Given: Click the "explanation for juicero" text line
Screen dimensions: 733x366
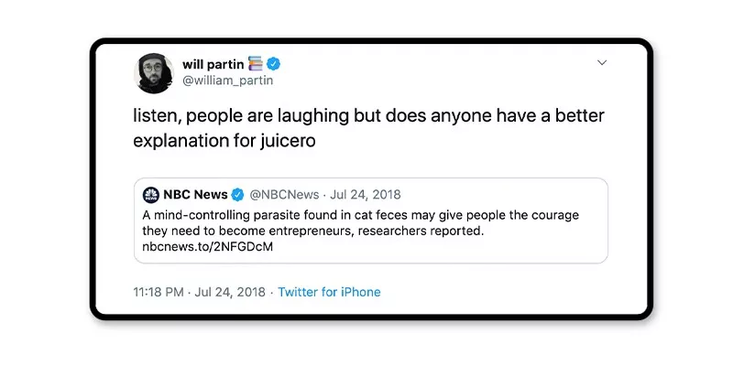Looking at the screenshot, I should (x=235, y=144).
